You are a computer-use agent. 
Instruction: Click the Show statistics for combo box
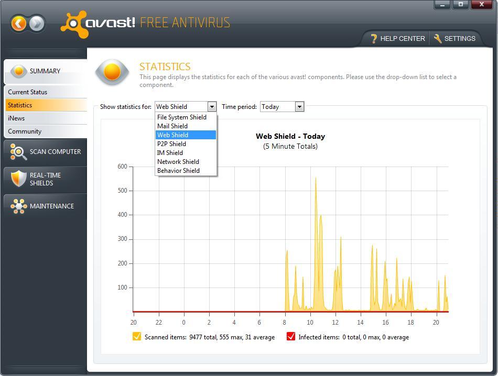click(x=186, y=107)
